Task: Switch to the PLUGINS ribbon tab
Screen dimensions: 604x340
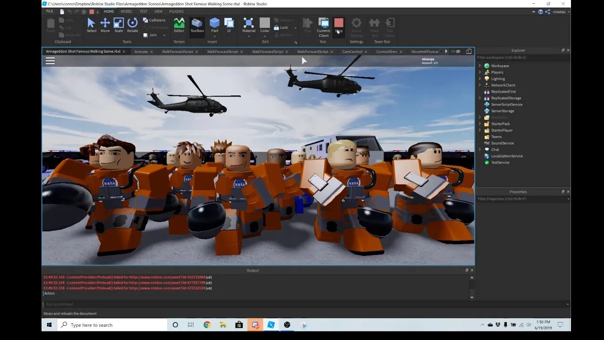Action: [176, 11]
